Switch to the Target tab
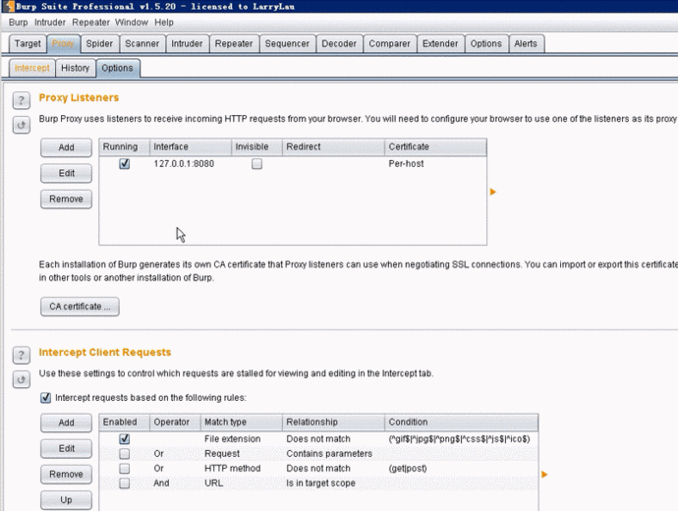The image size is (678, 511). (28, 43)
